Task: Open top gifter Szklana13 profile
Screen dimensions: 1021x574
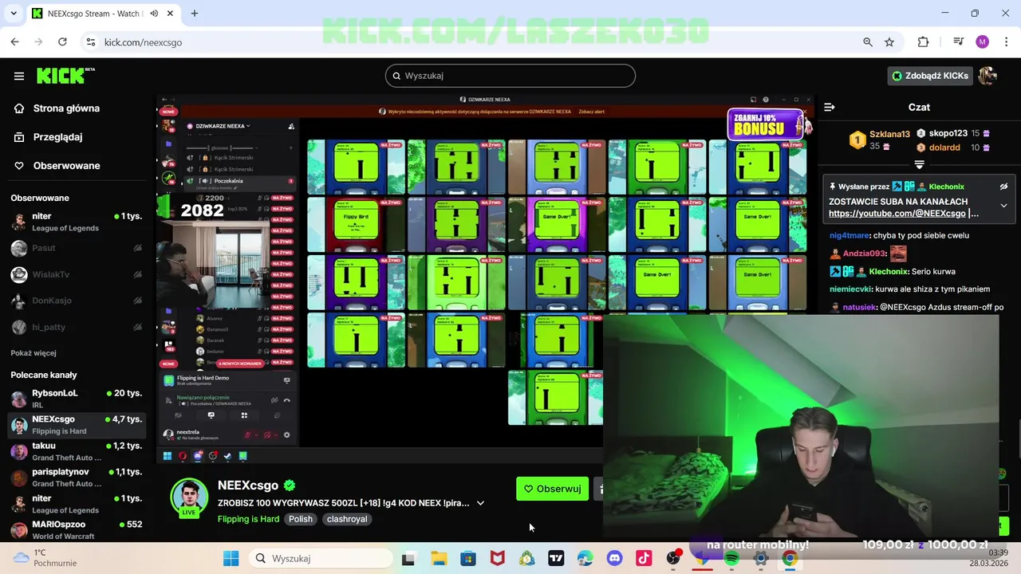Action: pos(889,134)
